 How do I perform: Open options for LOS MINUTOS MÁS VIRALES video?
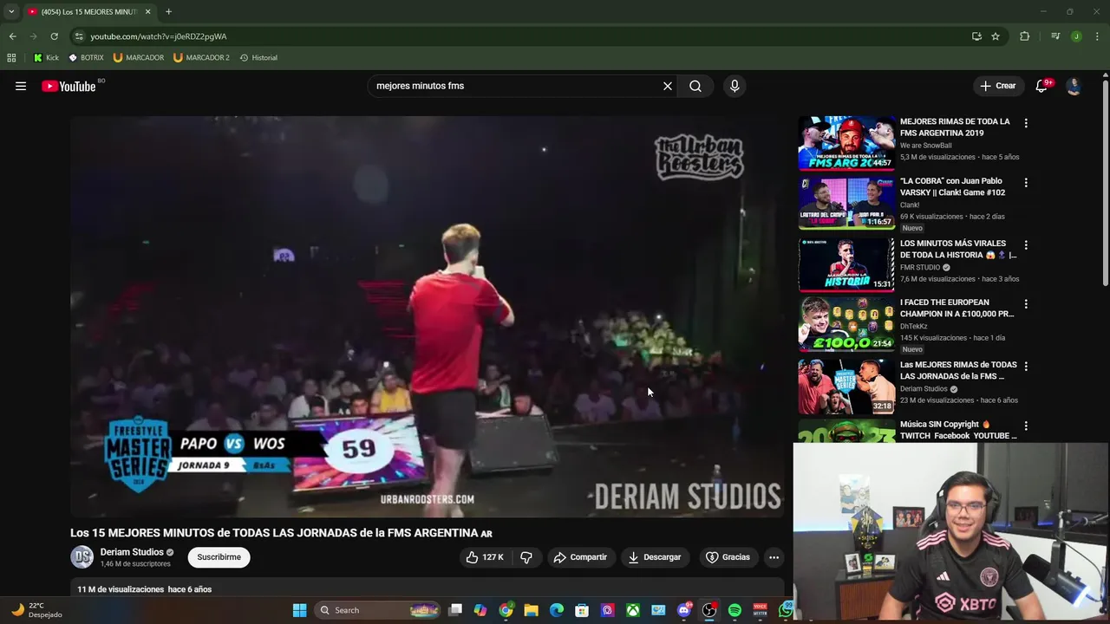point(1026,245)
